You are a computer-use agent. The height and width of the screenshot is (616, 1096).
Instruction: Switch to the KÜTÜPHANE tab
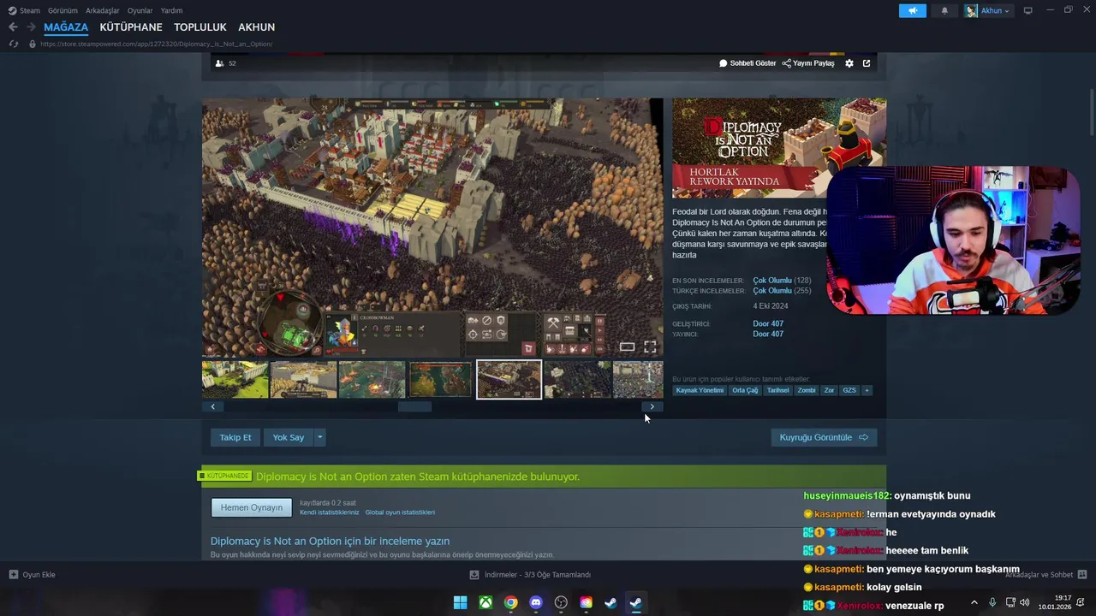pyautogui.click(x=131, y=27)
